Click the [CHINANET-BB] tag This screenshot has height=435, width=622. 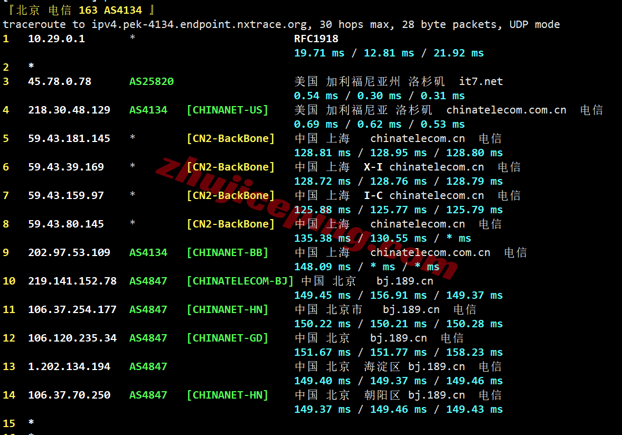[x=228, y=253]
